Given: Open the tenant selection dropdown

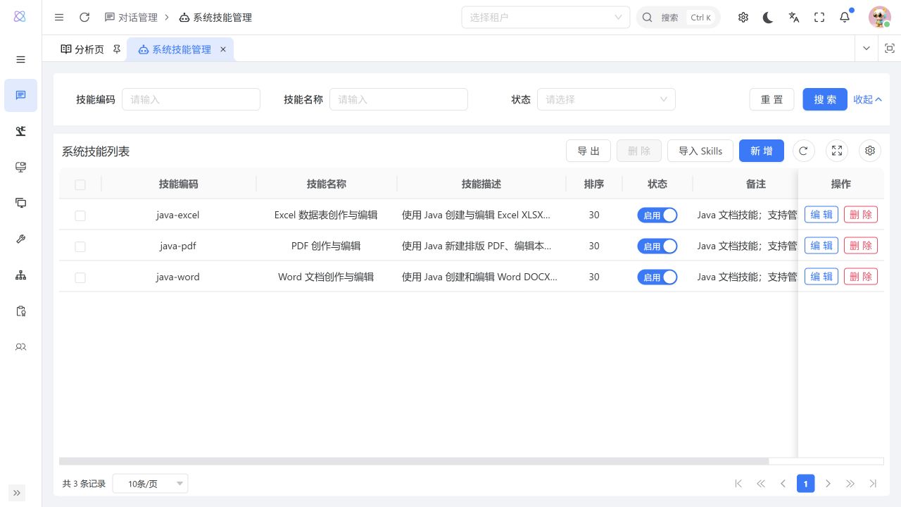Looking at the screenshot, I should 546,18.
